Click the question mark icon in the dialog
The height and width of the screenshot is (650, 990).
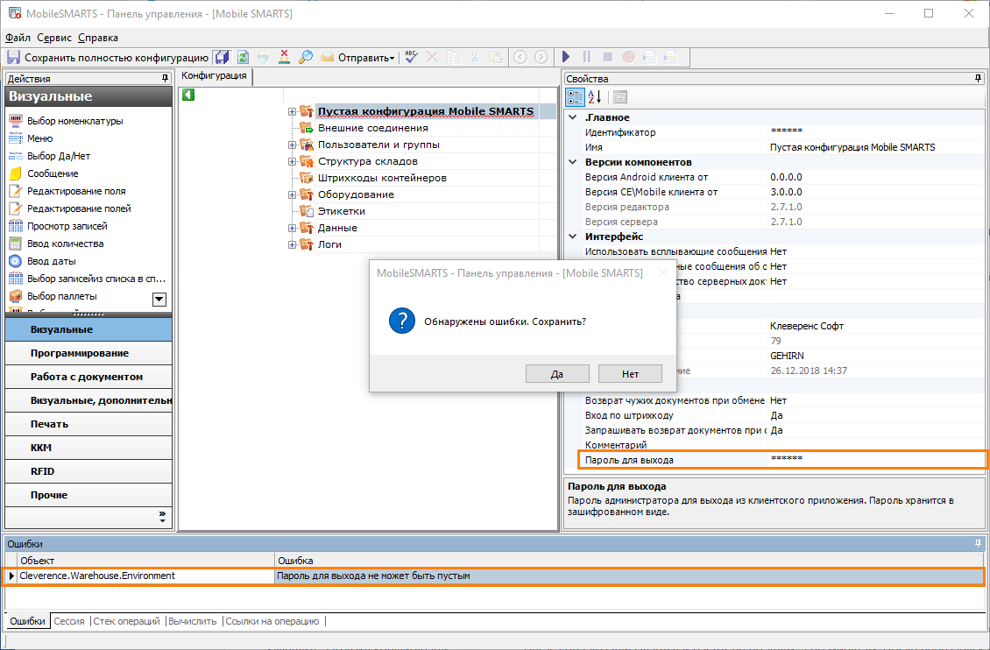[x=402, y=321]
